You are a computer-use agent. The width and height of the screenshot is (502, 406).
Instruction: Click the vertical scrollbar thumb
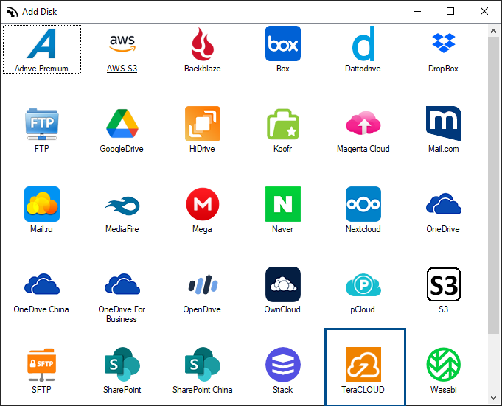coord(493,186)
